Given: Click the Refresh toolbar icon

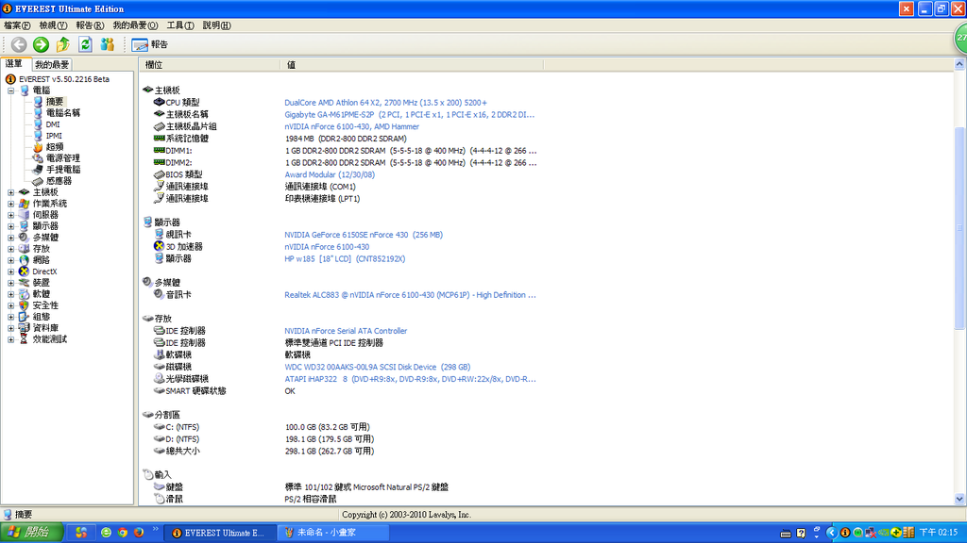Looking at the screenshot, I should click(85, 44).
